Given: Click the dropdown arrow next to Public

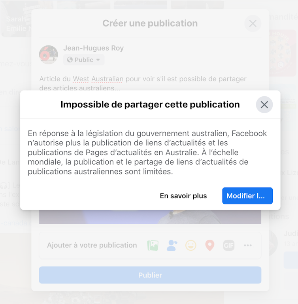Looking at the screenshot, I should [98, 60].
